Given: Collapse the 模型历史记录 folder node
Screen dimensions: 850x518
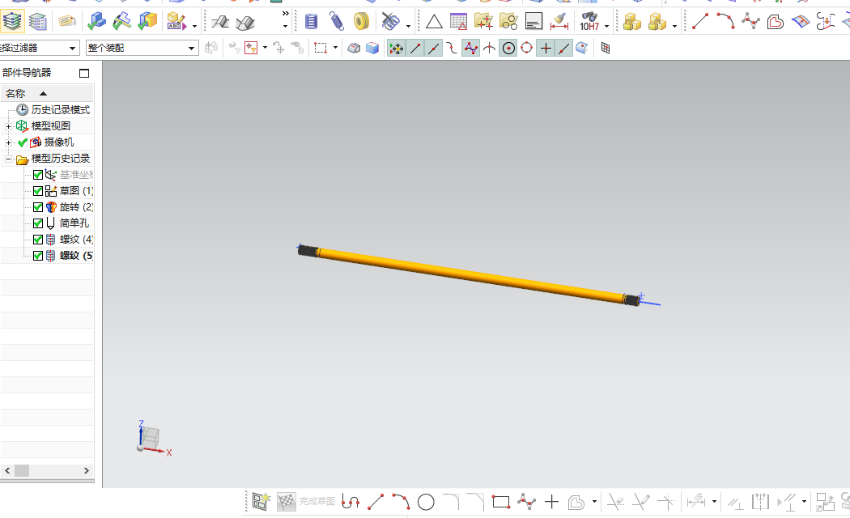Looking at the screenshot, I should pos(8,159).
